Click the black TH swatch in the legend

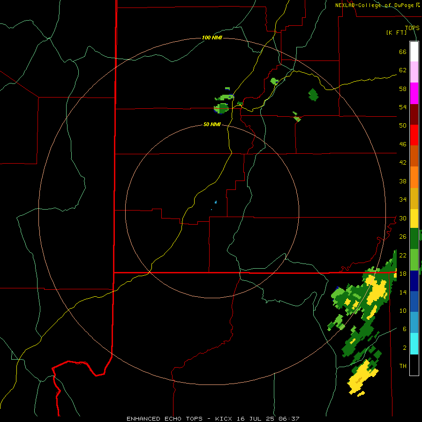point(414,365)
